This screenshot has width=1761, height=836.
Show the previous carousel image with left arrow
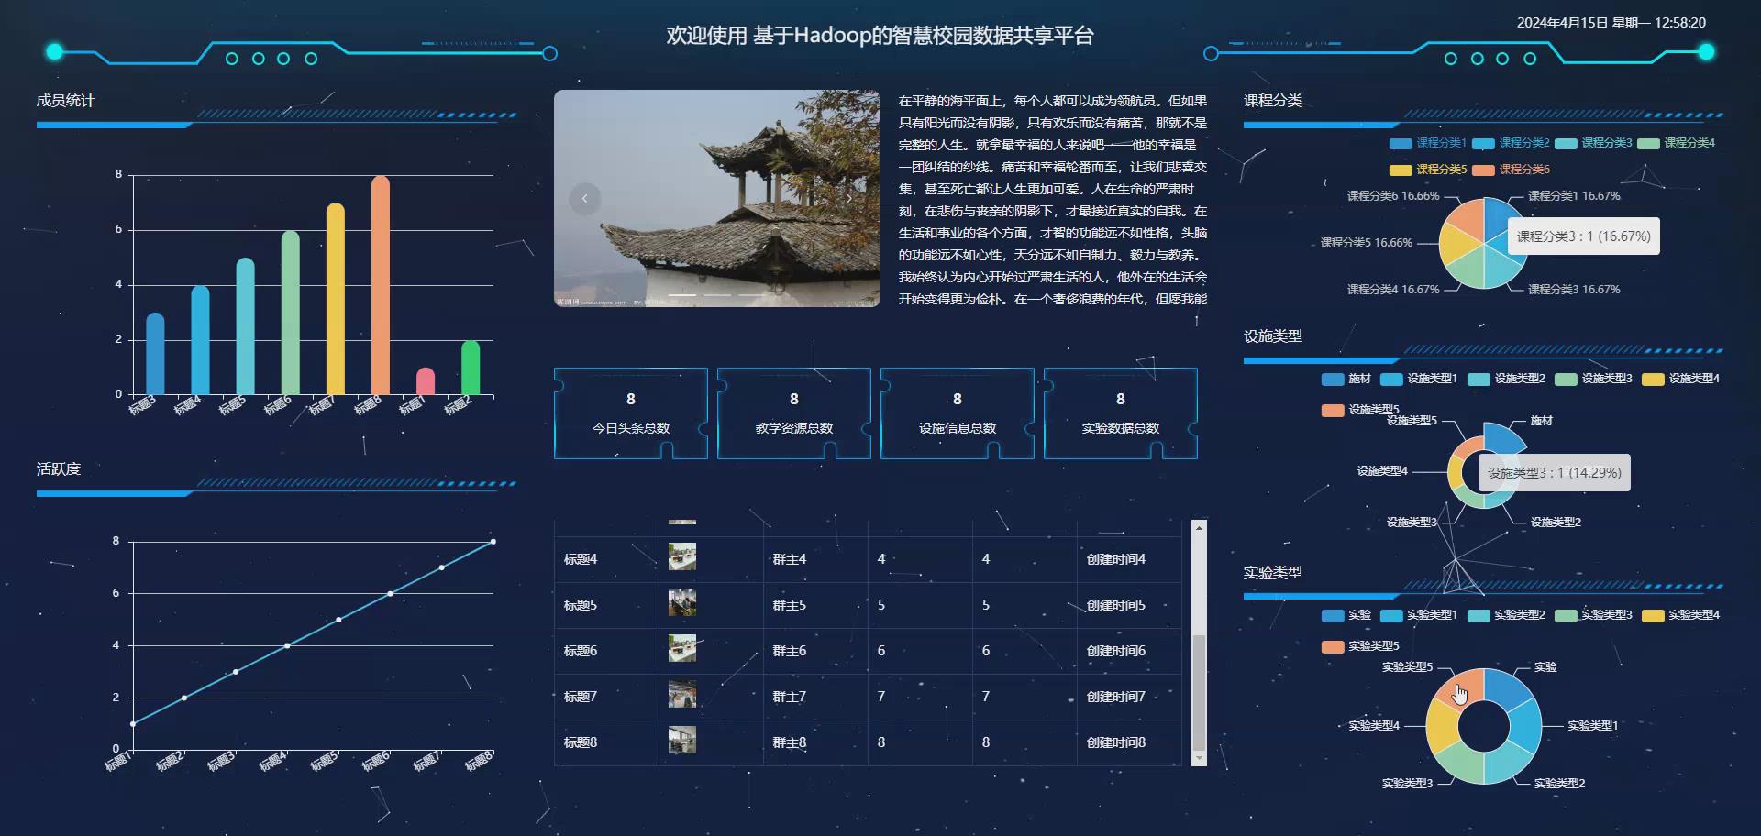(x=584, y=198)
